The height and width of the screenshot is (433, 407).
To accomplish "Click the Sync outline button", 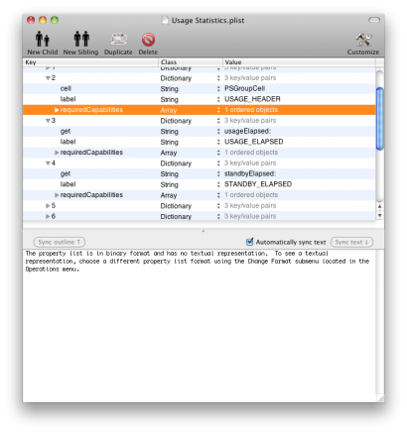I will pos(60,242).
